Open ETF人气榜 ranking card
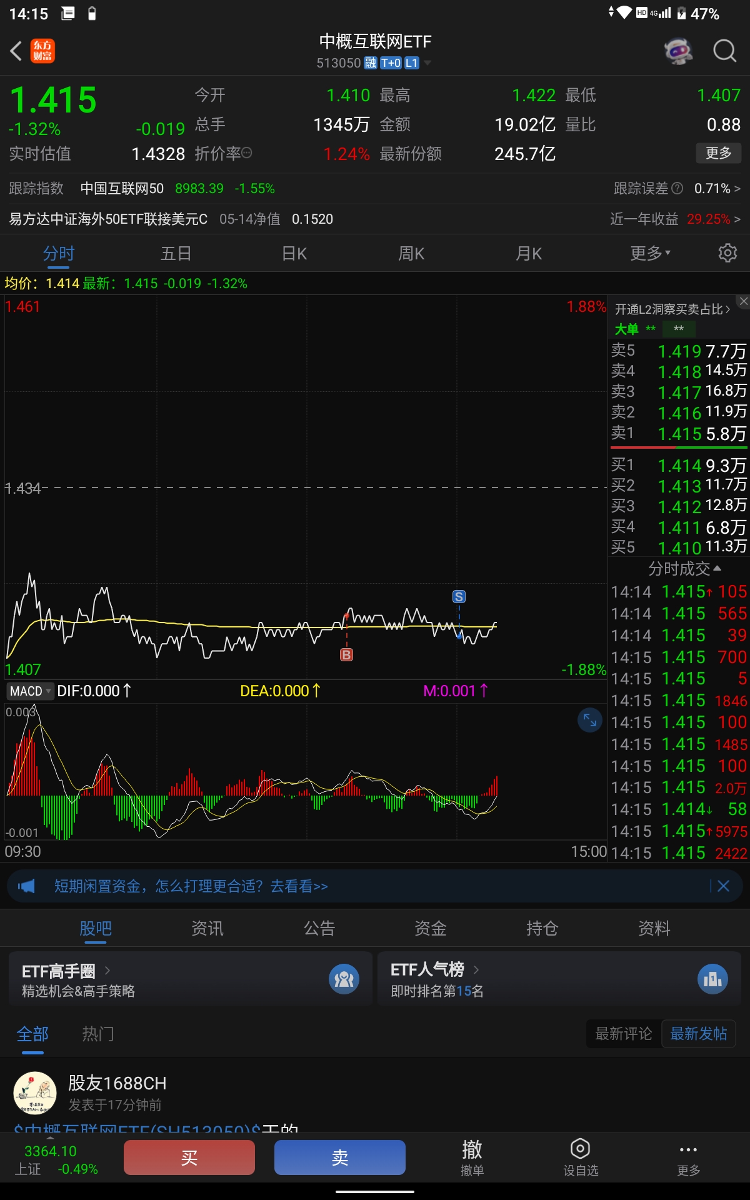750x1200 pixels. point(559,979)
